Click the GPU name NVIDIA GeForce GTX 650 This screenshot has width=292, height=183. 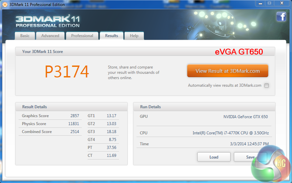245,117
